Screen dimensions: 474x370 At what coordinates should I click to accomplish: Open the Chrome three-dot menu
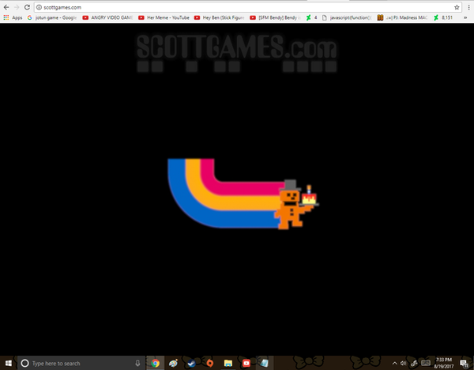click(x=468, y=7)
